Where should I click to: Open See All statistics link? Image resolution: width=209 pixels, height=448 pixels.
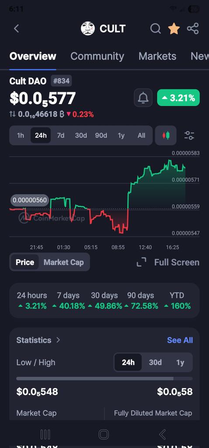pyautogui.click(x=180, y=340)
